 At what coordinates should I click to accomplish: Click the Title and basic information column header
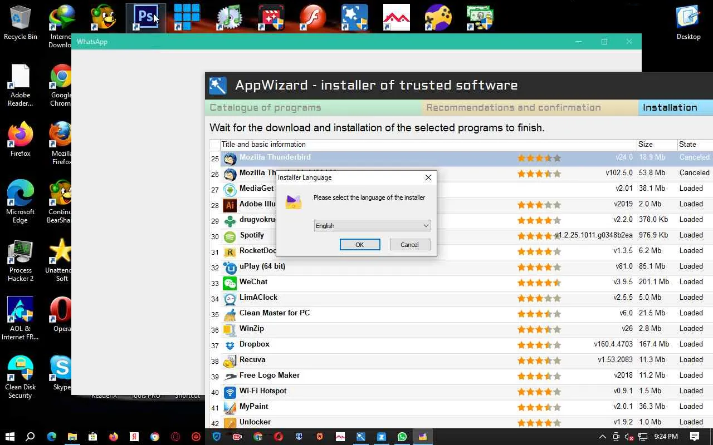click(428, 145)
